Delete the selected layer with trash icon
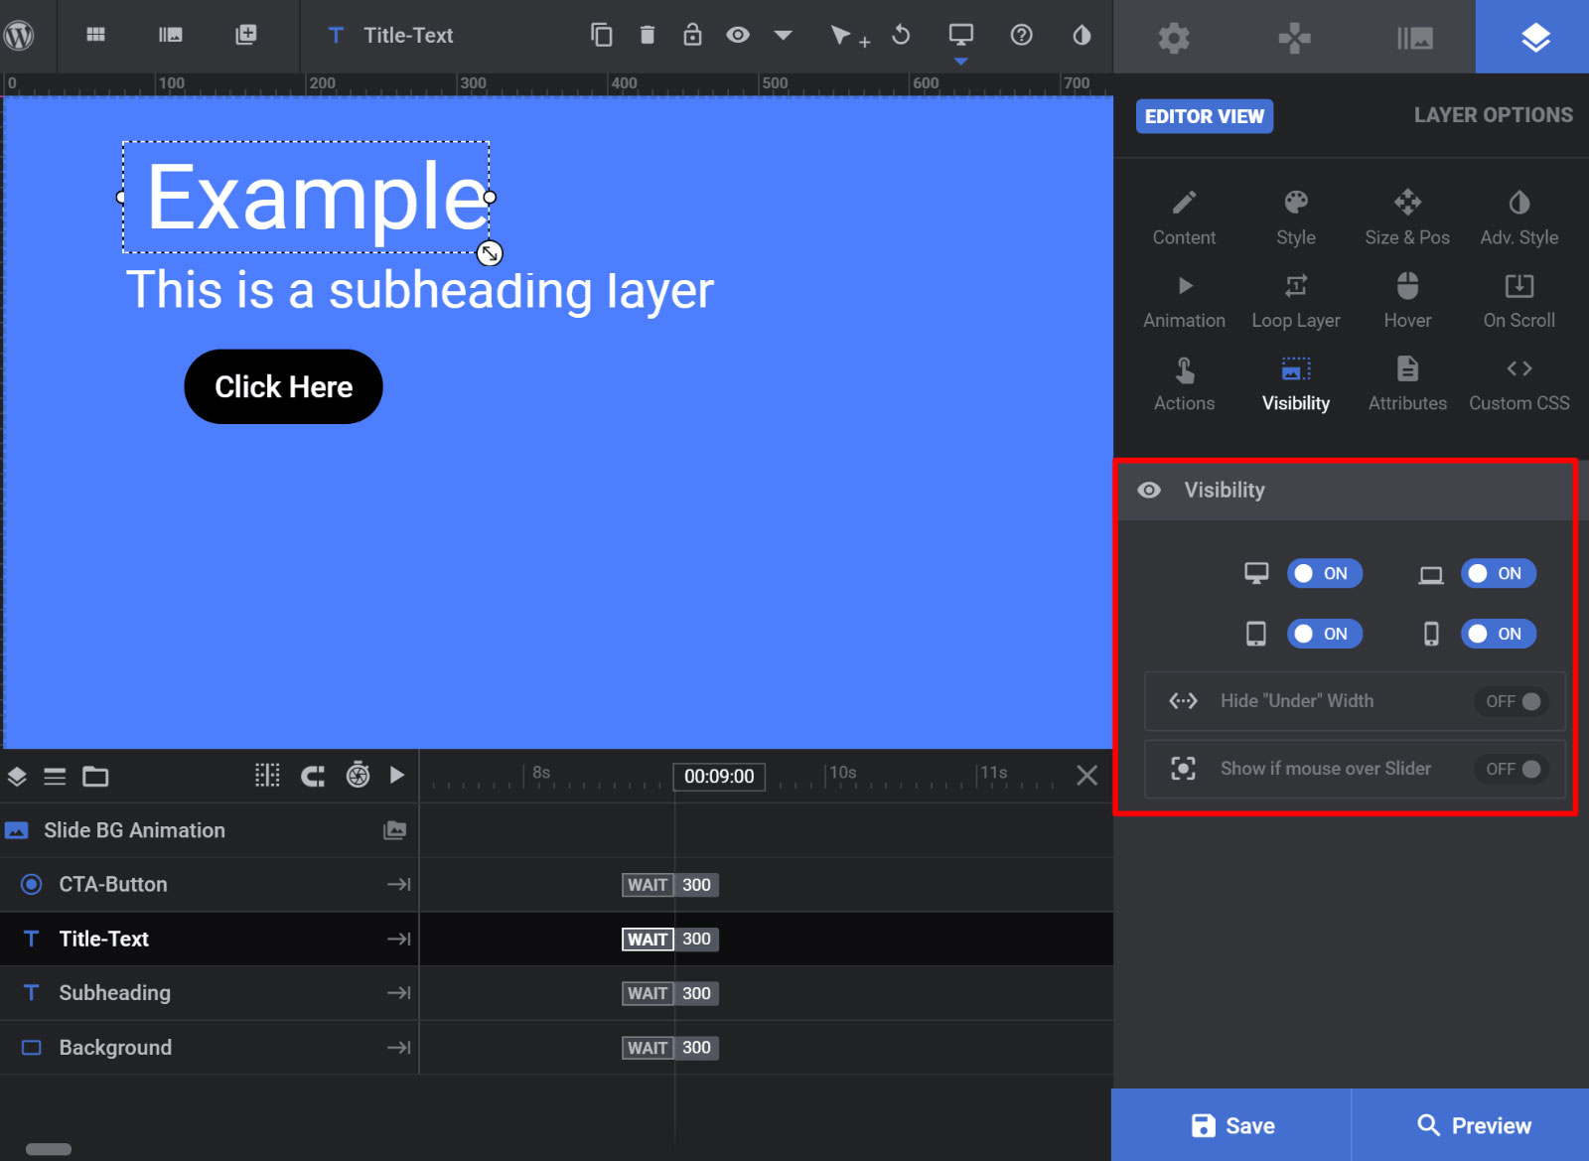1589x1161 pixels. click(648, 35)
